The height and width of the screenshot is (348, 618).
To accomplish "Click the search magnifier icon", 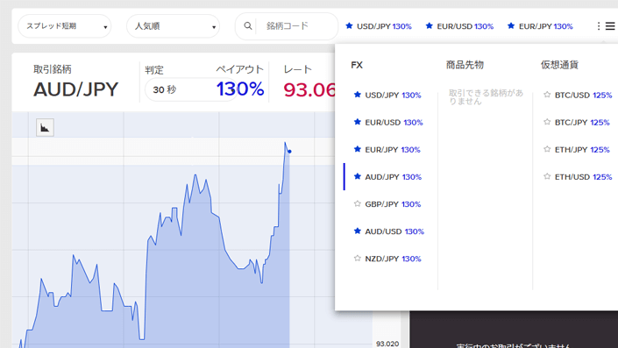I will pyautogui.click(x=247, y=26).
